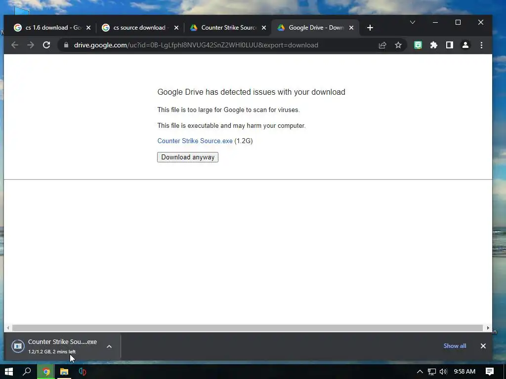506x379 pixels.
Task: Open the Counter Strike Source.exe link
Action: pyautogui.click(x=195, y=141)
